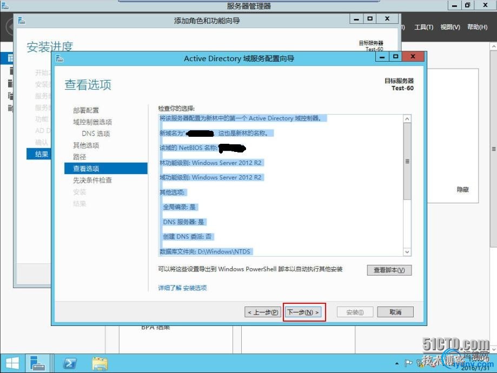Open 帮助(H) menu in Server Manager
This screenshot has height=373, width=497.
[x=477, y=27]
